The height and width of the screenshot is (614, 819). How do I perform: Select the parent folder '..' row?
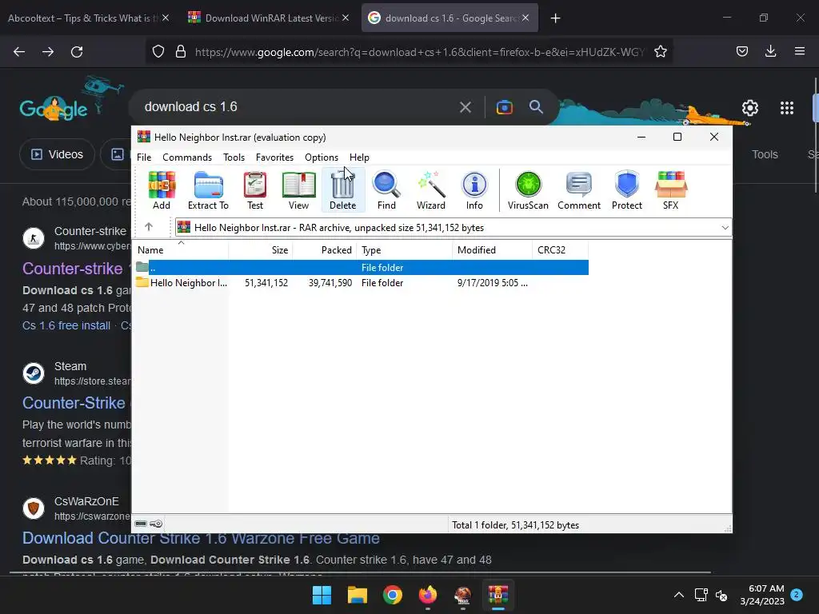(361, 267)
